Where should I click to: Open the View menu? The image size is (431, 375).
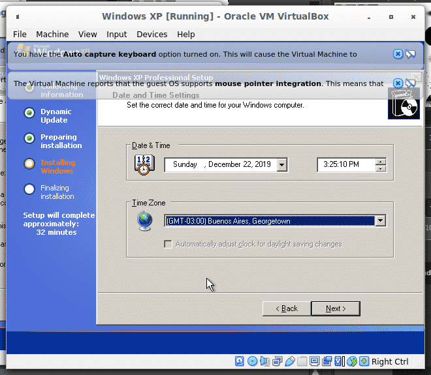tap(88, 35)
